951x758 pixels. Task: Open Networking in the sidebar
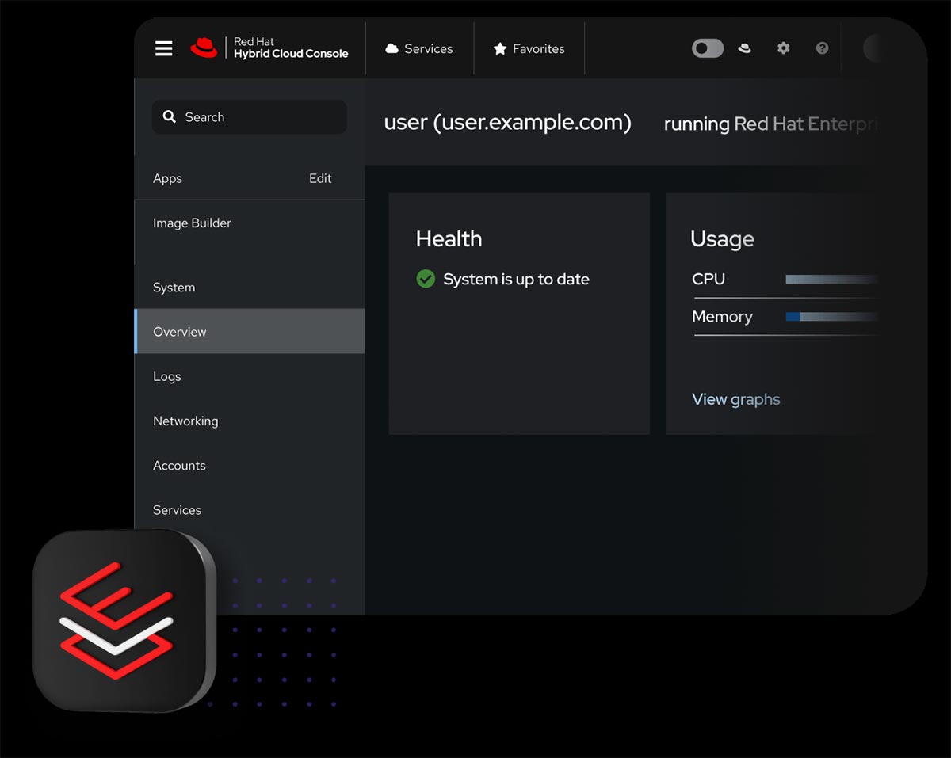coord(185,421)
